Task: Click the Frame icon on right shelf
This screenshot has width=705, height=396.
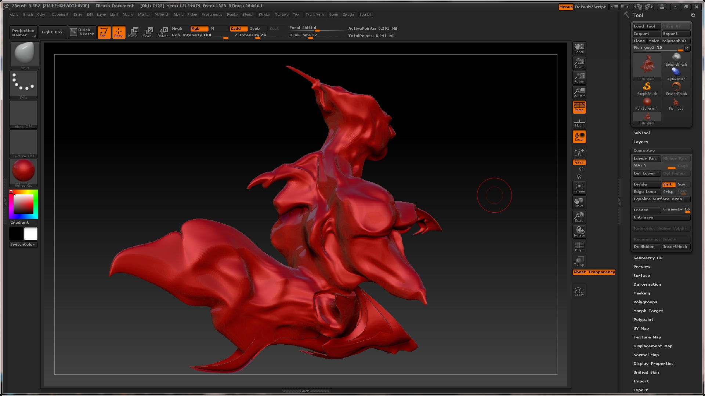Action: point(579,188)
